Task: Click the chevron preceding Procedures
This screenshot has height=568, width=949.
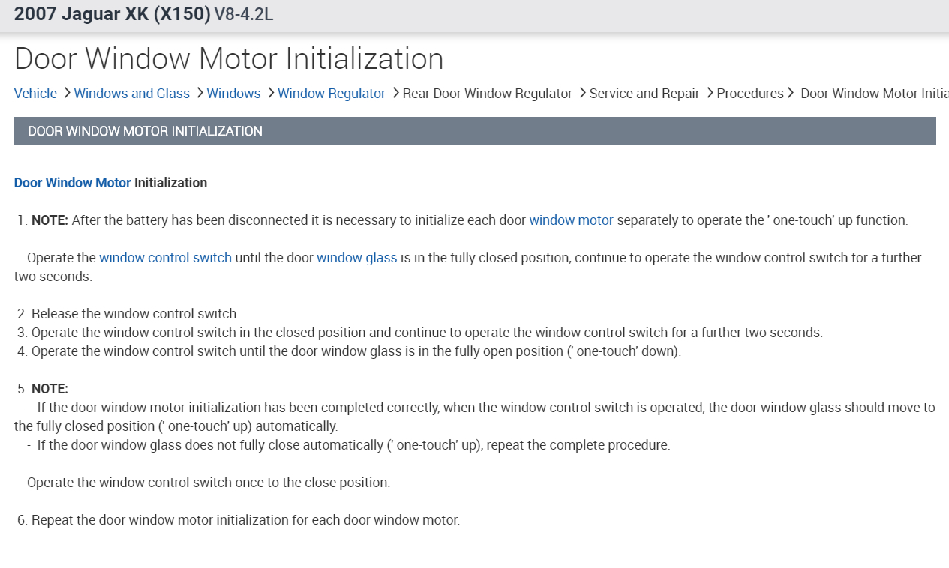Action: (x=709, y=94)
